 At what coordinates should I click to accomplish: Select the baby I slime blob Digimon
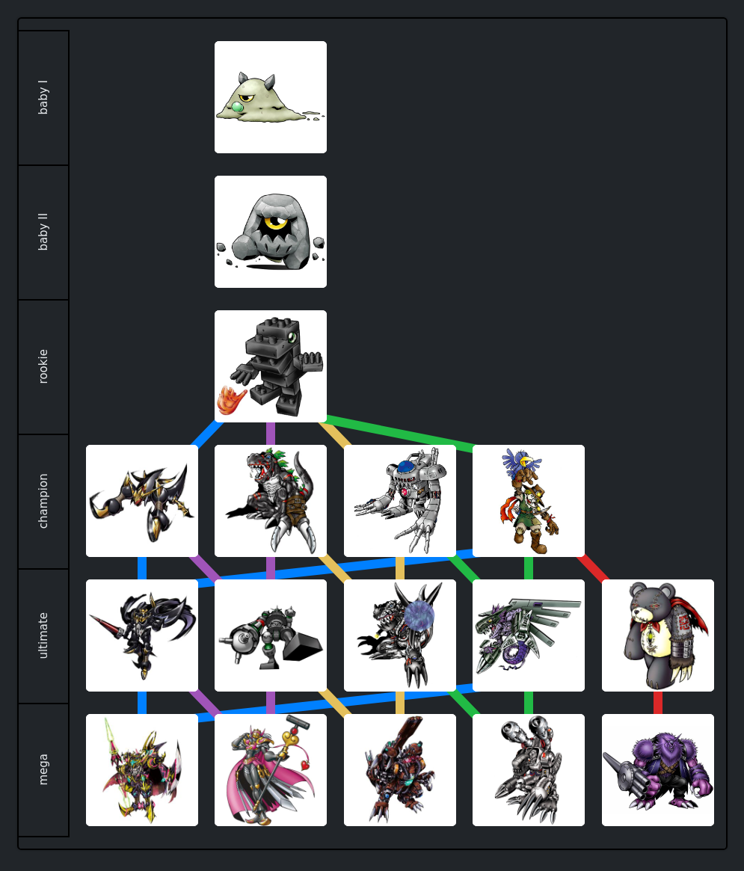coord(271,97)
